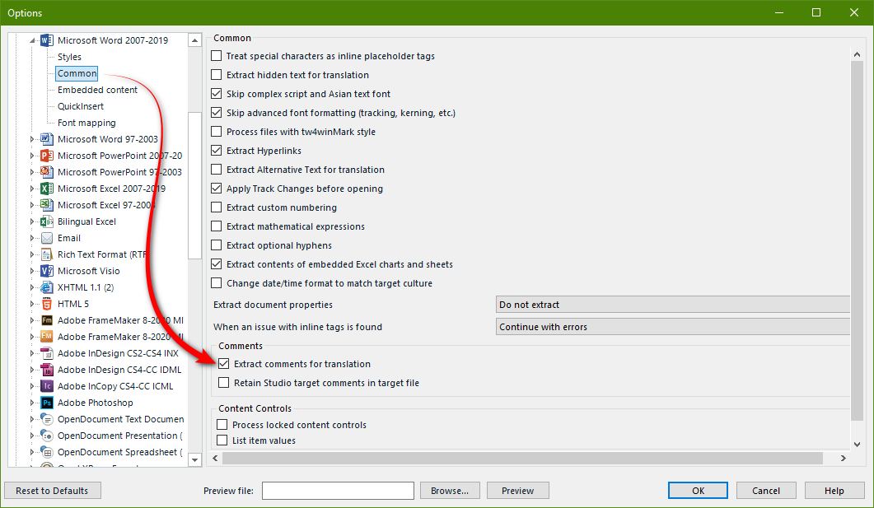Viewport: 874px width, 508px height.
Task: Check the List item values option
Action: 222,440
